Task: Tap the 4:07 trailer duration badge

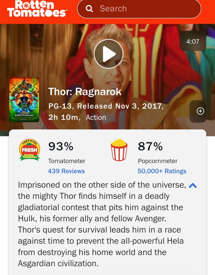Action: tap(193, 41)
